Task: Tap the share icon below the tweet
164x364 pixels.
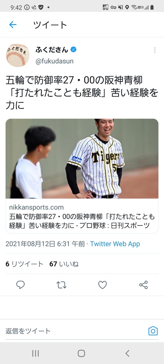Action: pos(143,285)
